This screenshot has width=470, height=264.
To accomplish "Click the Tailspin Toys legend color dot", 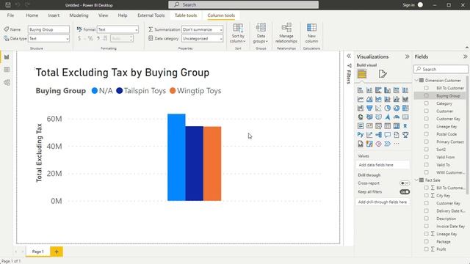I will 119,91.
